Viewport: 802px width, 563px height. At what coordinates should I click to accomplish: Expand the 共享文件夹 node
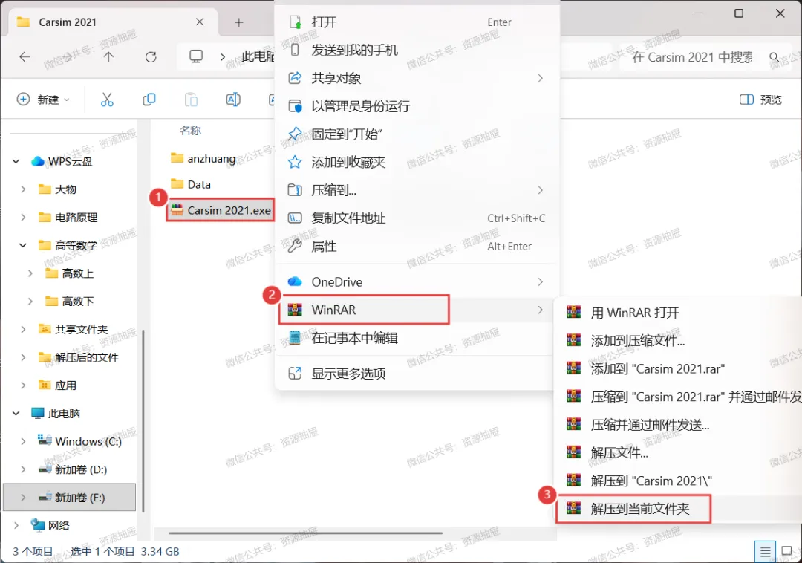[x=23, y=329]
